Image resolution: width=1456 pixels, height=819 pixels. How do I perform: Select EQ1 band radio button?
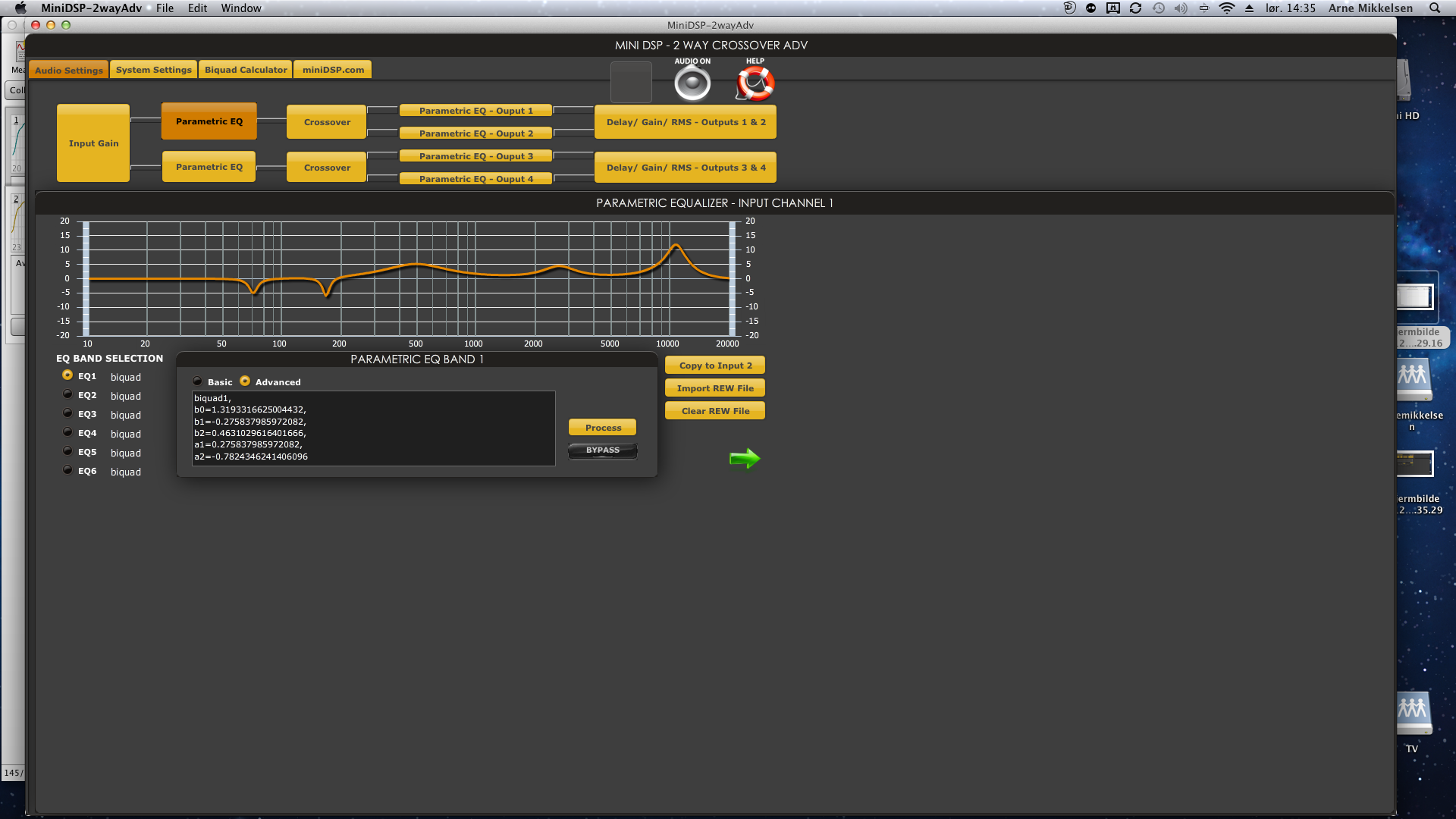[67, 375]
